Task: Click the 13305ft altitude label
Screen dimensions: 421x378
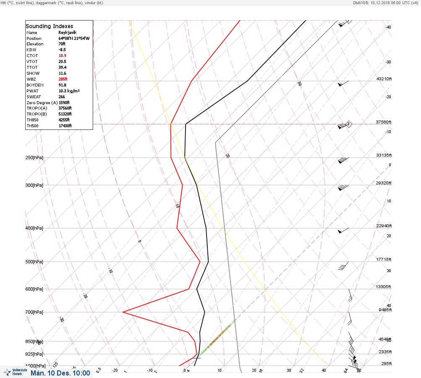Action: 384,287
